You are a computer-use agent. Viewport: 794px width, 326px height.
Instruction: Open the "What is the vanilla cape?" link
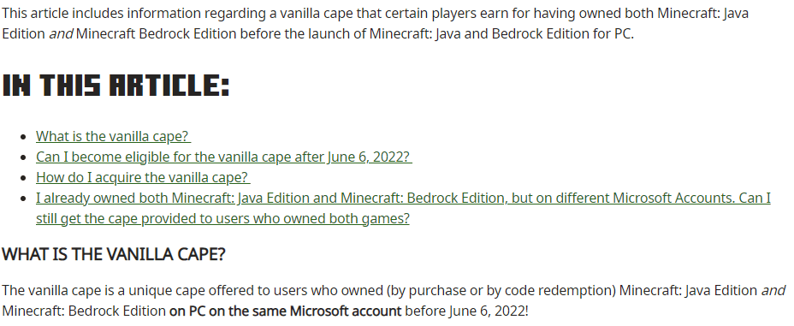point(112,136)
